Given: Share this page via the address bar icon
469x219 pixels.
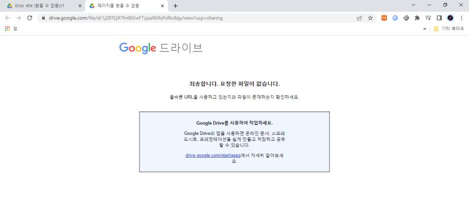Looking at the screenshot, I should click(x=359, y=18).
